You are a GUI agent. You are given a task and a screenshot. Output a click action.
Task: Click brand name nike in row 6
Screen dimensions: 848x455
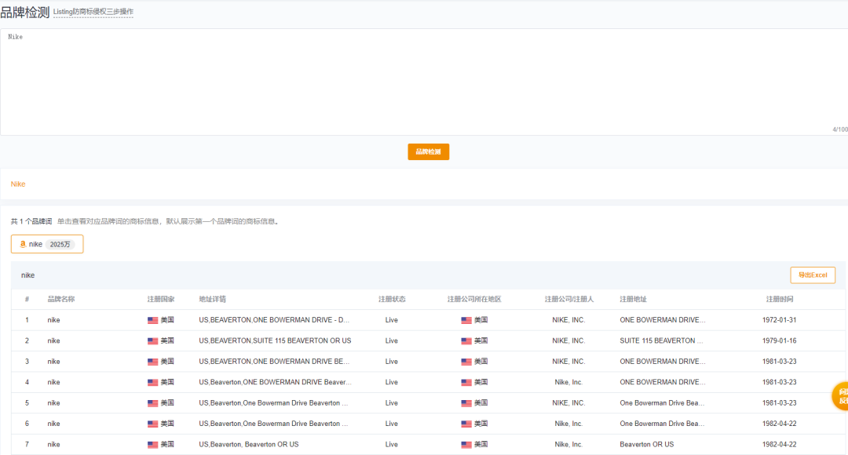tap(53, 424)
